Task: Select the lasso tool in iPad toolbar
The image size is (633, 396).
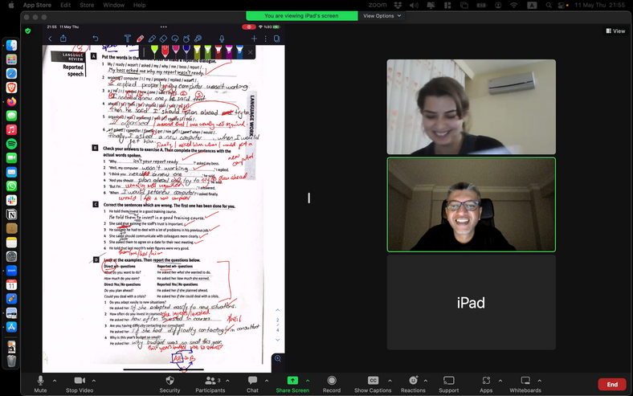Action: [x=175, y=39]
